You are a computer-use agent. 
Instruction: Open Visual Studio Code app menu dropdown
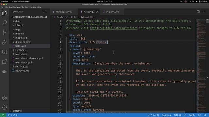[21, 1]
